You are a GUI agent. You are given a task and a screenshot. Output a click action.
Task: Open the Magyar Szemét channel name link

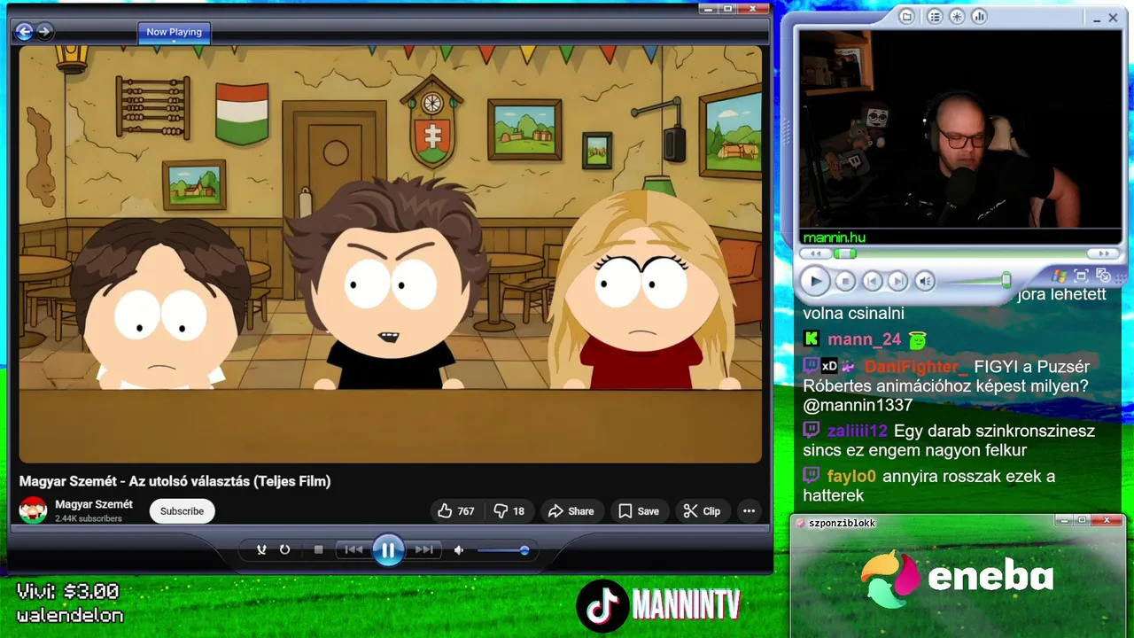click(x=94, y=504)
